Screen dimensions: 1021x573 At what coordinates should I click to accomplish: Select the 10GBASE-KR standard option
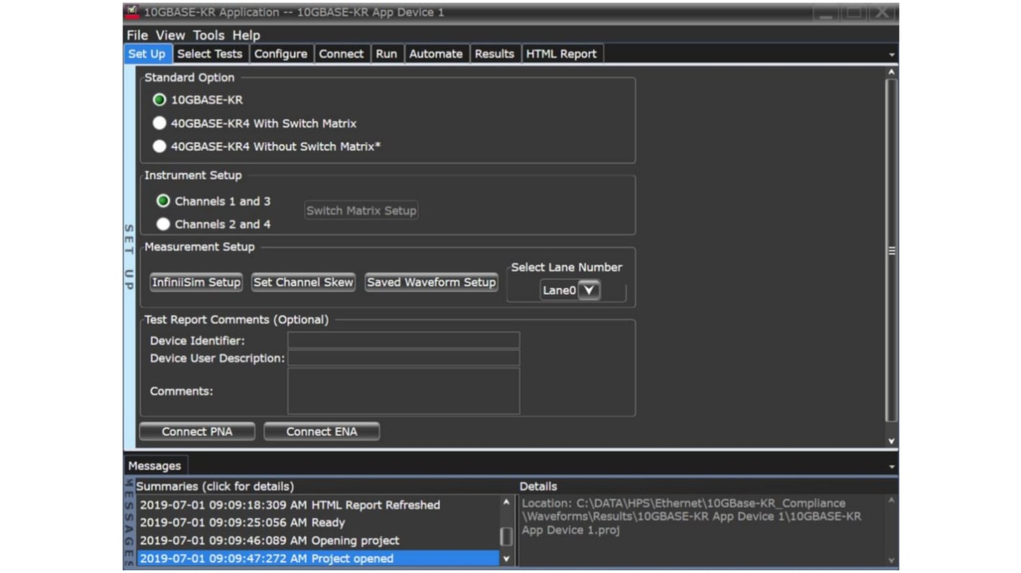pos(160,100)
